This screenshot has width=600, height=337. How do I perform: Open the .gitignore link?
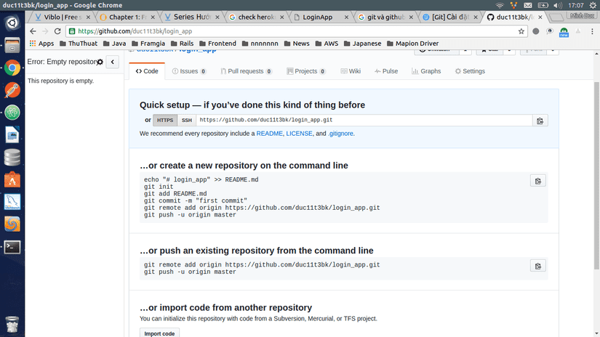[340, 134]
